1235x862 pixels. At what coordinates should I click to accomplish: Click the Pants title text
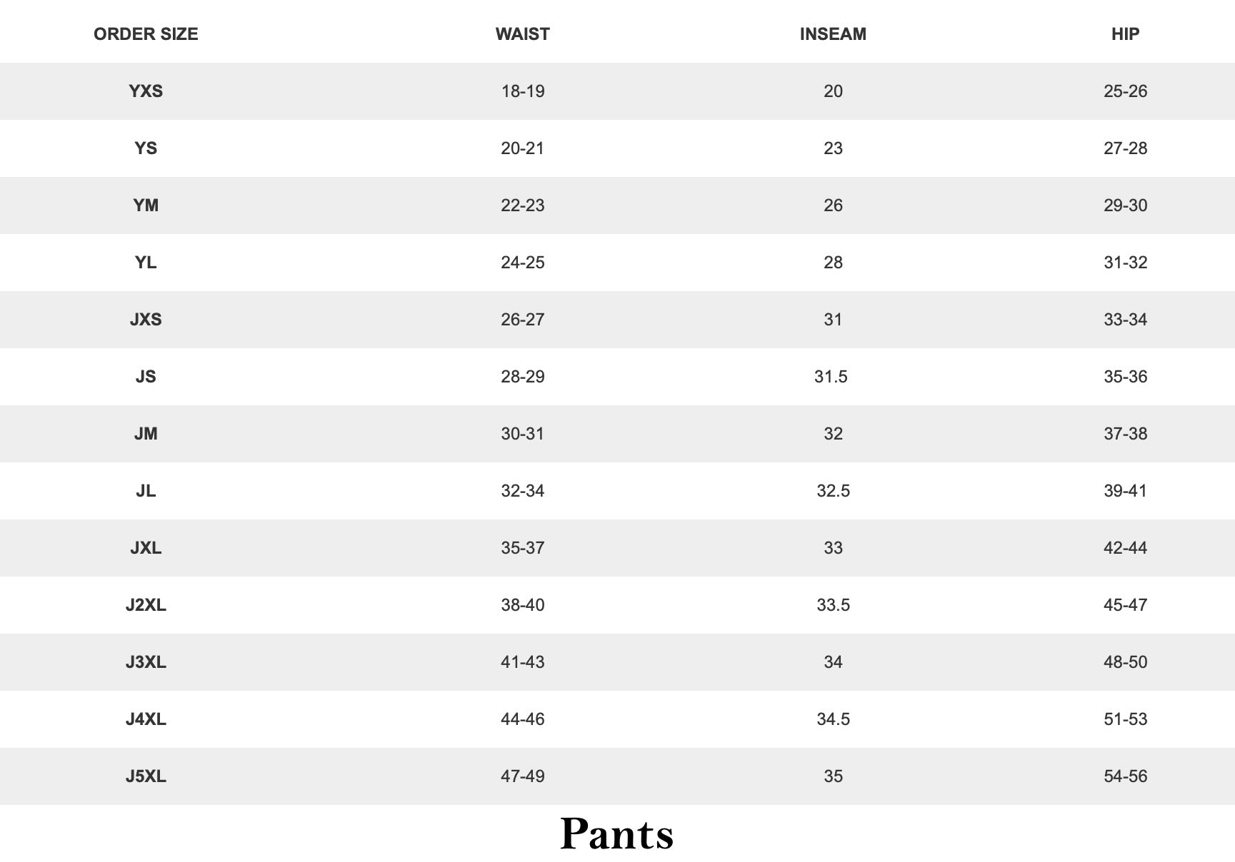(617, 833)
